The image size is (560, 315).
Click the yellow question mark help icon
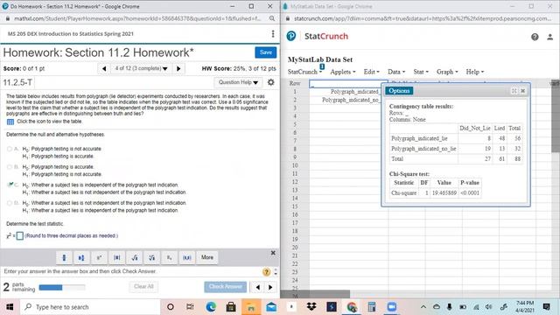click(x=266, y=272)
